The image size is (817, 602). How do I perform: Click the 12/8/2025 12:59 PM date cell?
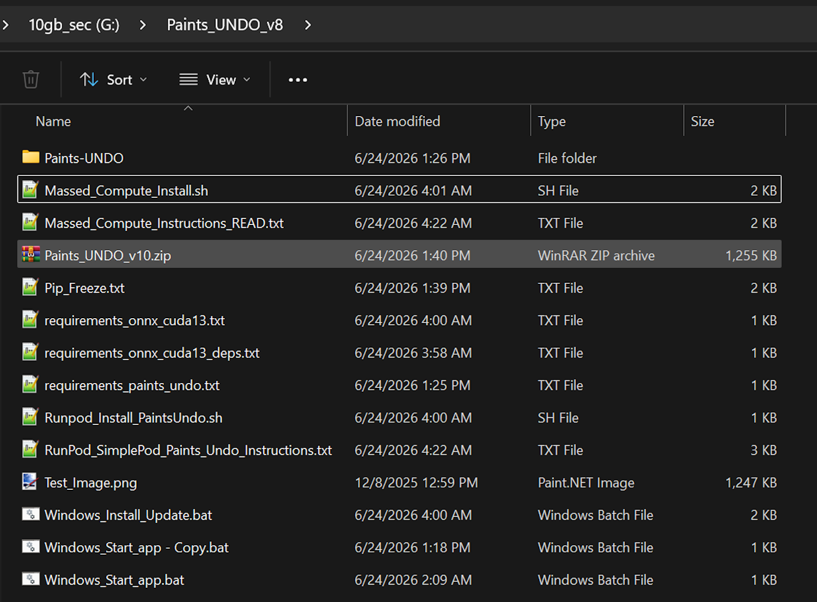pos(416,483)
